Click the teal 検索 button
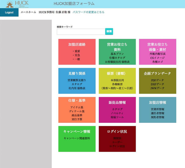 (109, 31)
